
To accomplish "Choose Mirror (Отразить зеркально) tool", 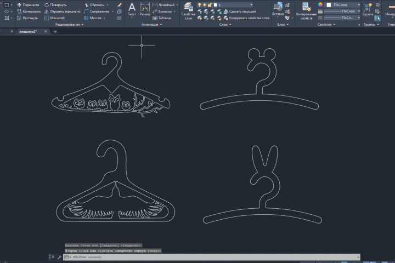I will [x=62, y=12].
